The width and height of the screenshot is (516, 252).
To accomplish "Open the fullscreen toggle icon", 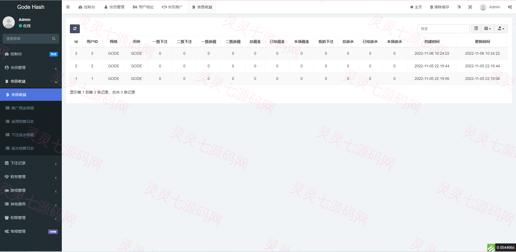I will point(470,7).
